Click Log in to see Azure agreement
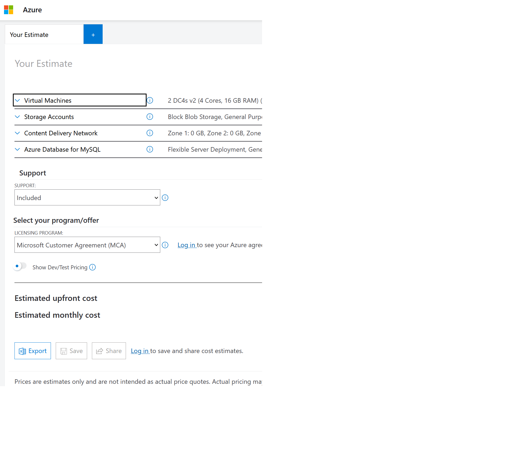The image size is (522, 452). click(187, 245)
